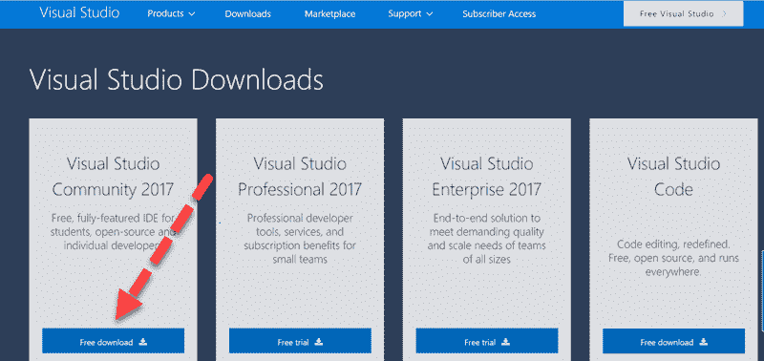The image size is (764, 361).
Task: Start the Visual Studio Enterprise 2017 free trial
Action: click(487, 341)
